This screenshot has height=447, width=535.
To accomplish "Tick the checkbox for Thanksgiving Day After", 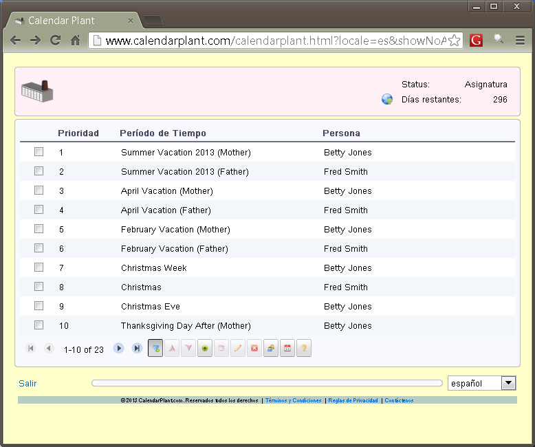I will pos(39,325).
